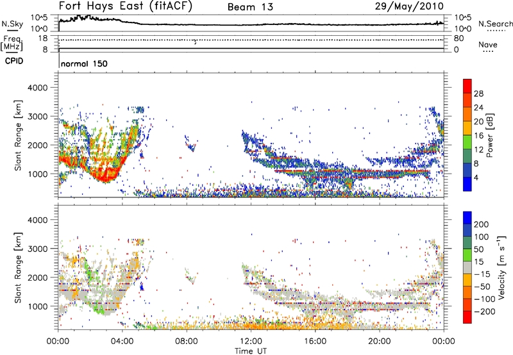Image resolution: width=513 pixels, height=355 pixels.
Task: Click the '-200' label on the velocity color bar
Action: pyautogui.click(x=485, y=311)
